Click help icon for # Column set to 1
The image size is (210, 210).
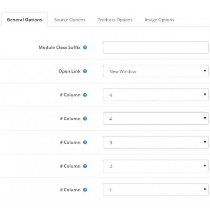[85, 190]
